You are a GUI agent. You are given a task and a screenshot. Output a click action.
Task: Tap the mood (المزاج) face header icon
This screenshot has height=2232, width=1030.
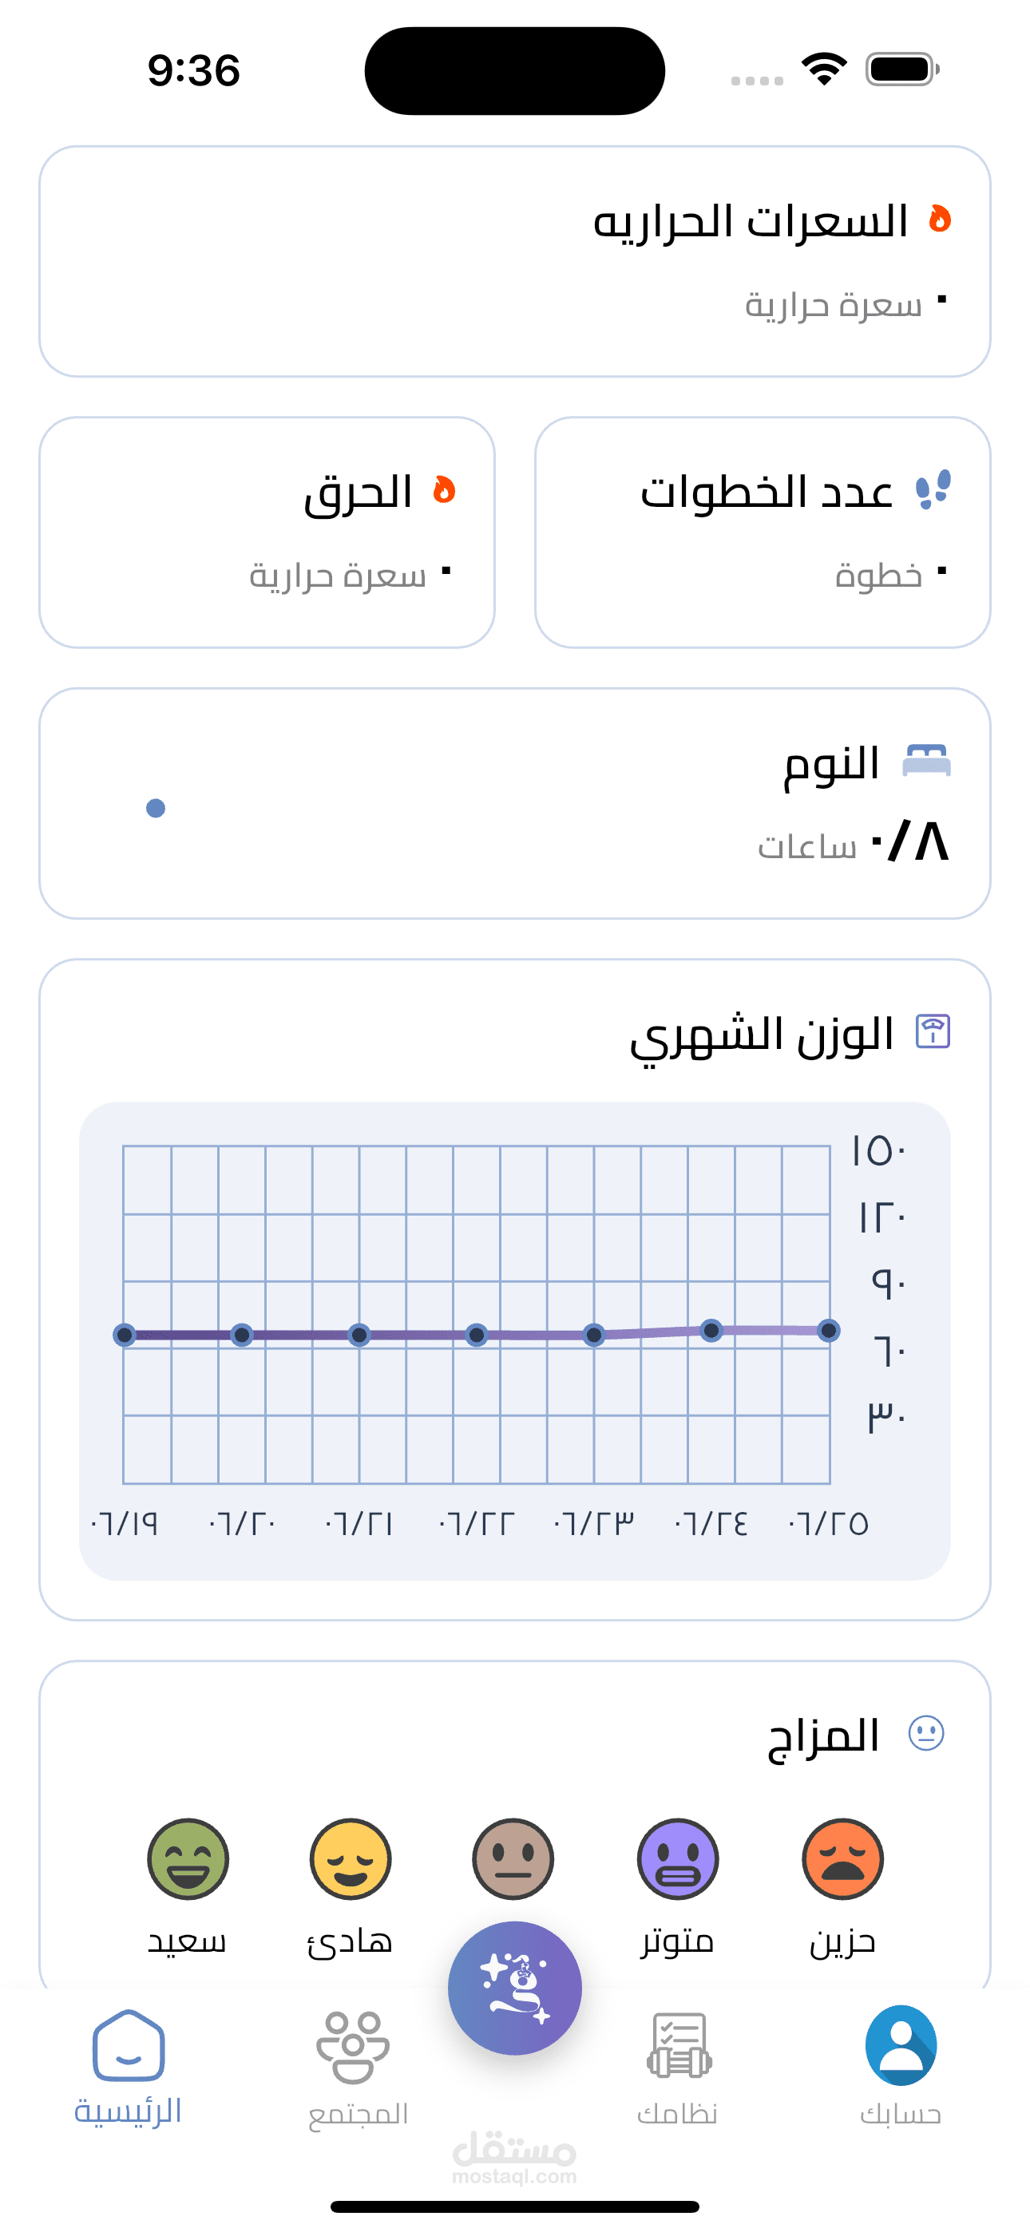pos(926,1734)
